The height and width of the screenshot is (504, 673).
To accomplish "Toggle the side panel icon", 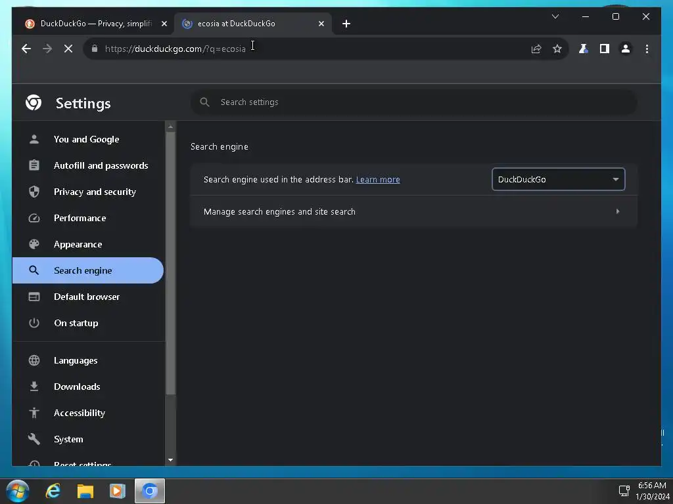I will (x=605, y=49).
